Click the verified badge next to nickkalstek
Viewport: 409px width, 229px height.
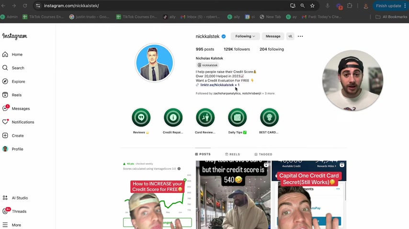[224, 36]
